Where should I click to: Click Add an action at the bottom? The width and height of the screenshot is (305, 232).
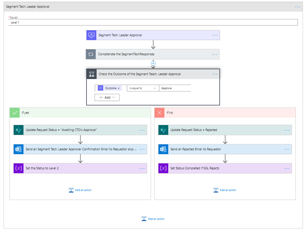pos(153,219)
